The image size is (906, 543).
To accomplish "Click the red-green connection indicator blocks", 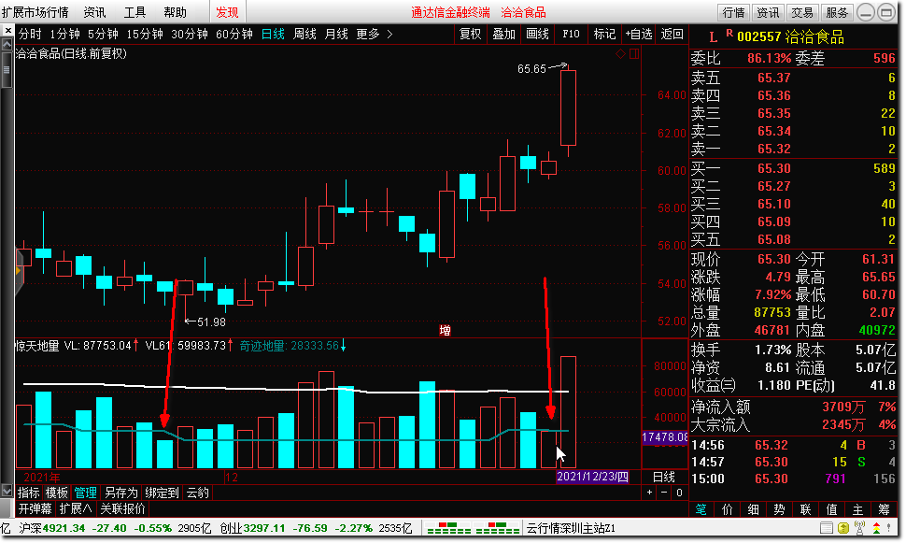I will click(474, 528).
